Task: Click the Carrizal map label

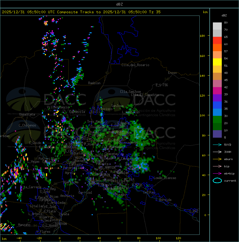Action: pyautogui.click(x=85, y=193)
